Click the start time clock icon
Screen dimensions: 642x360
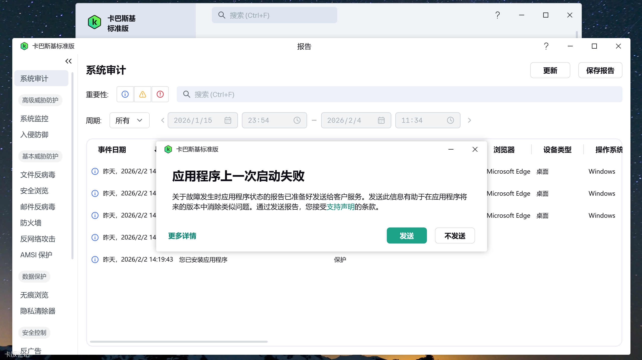pyautogui.click(x=297, y=121)
